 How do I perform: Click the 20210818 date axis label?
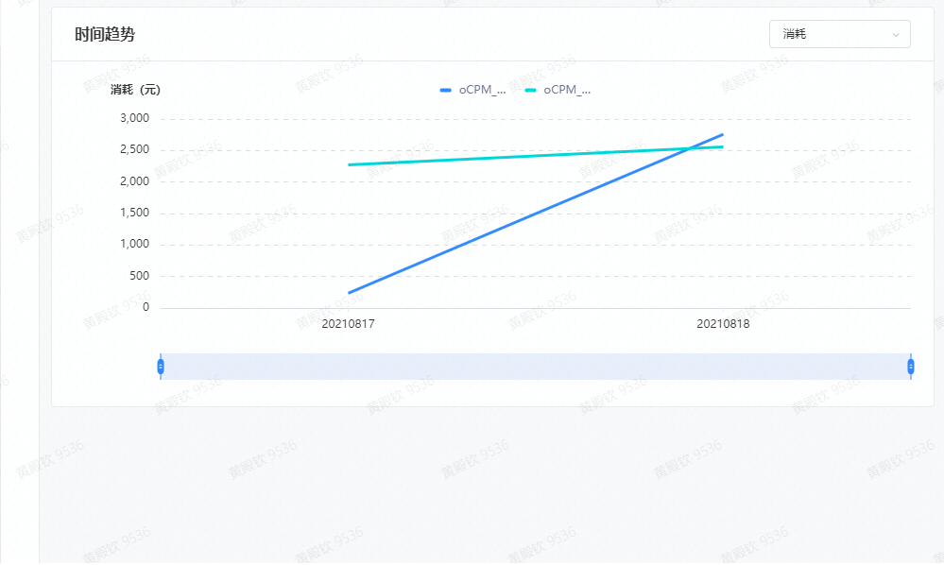pos(723,324)
